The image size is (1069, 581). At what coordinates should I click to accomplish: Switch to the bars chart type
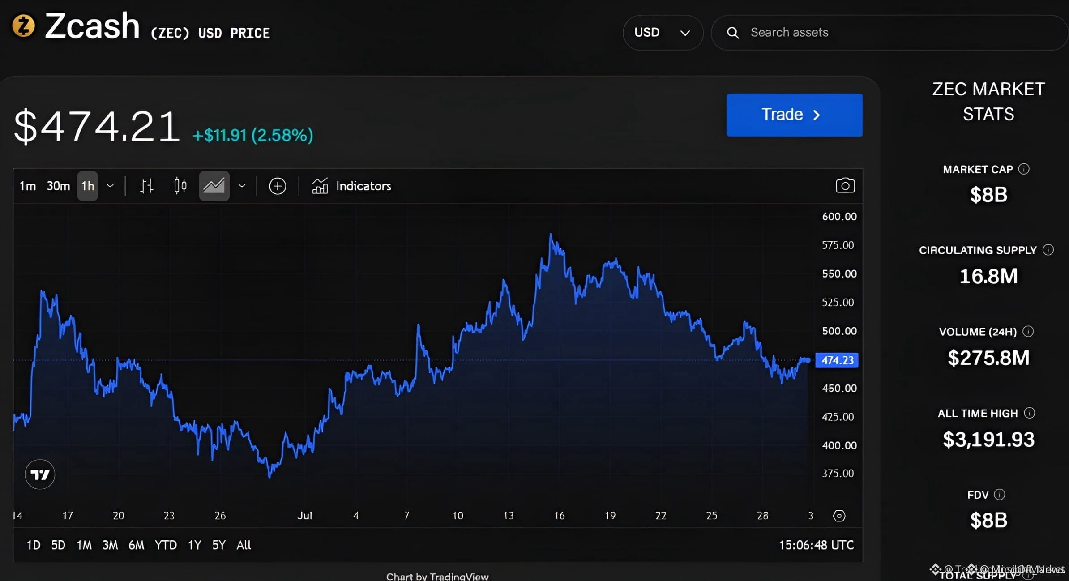(x=147, y=186)
